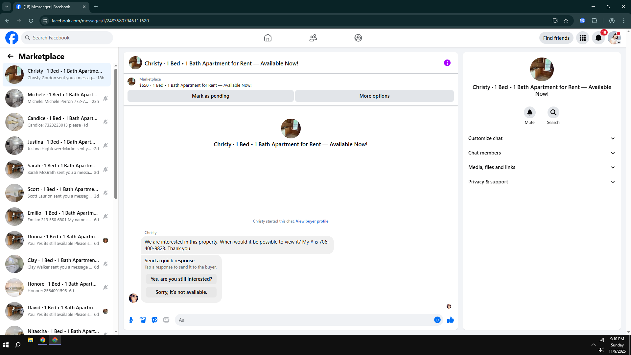The width and height of the screenshot is (631, 355).
Task: Mute this conversation with bell icon
Action: click(530, 112)
